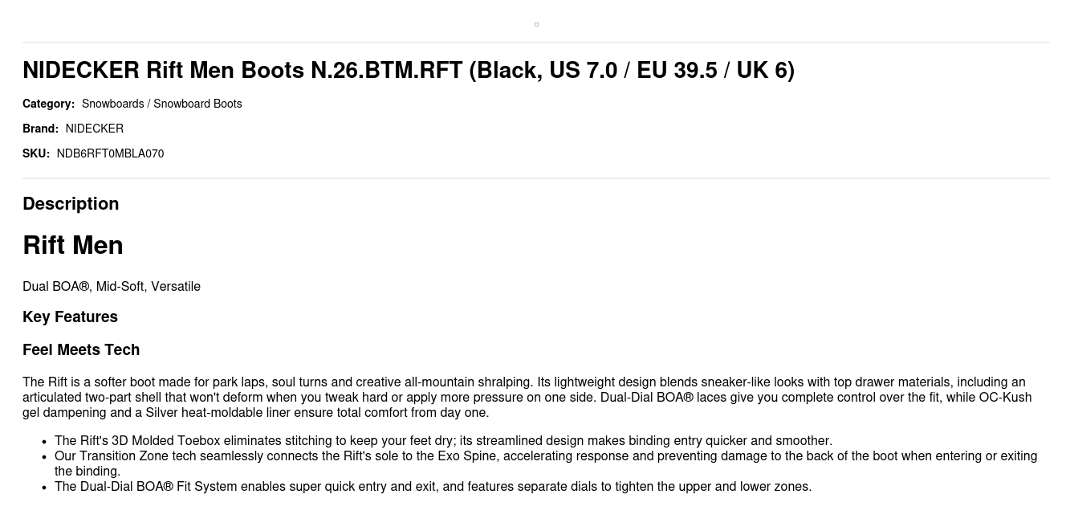Click the SKU code NDB6RFT0MBLA070
This screenshot has width=1066, height=531.
point(110,153)
